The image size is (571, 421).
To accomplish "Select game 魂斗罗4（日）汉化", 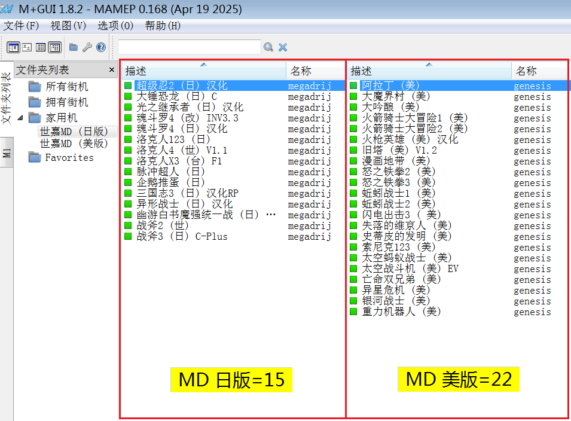I will point(182,129).
